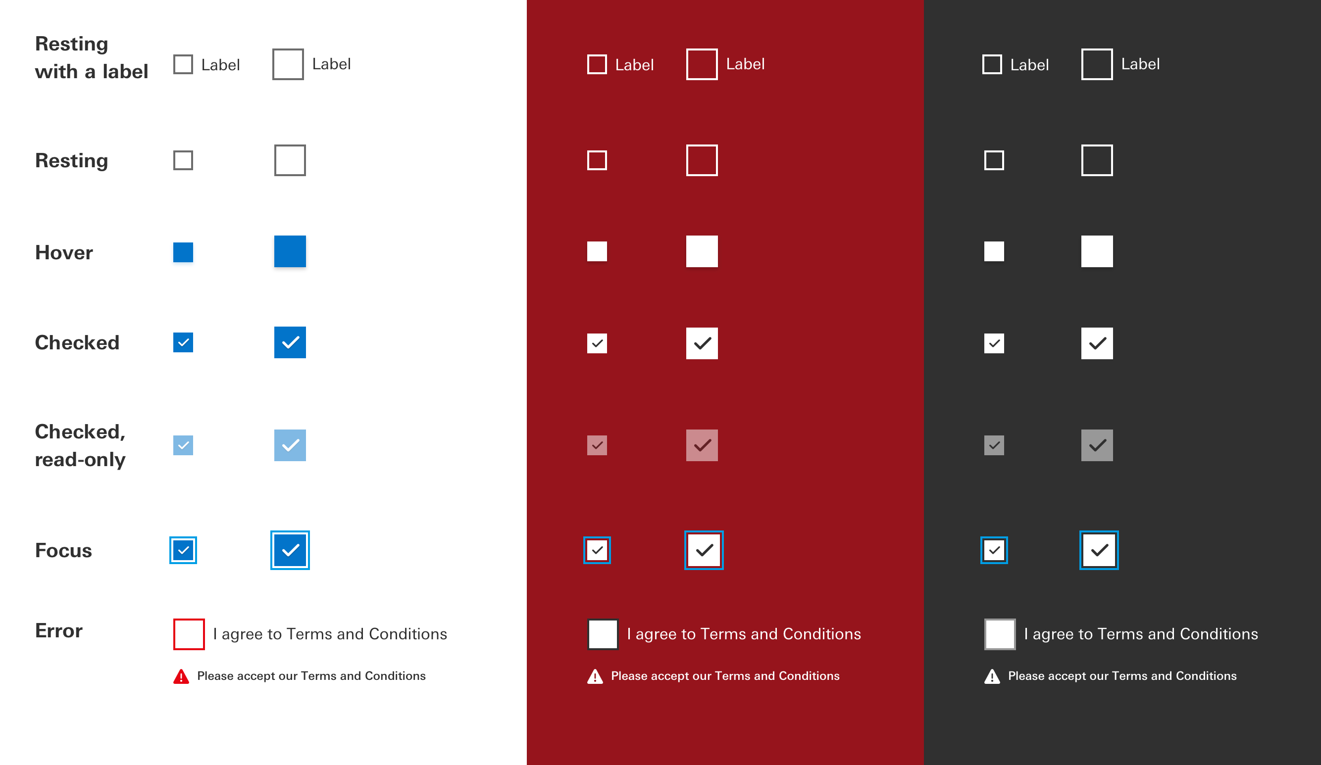Uncheck small white checked checkbox on red panel
This screenshot has width=1321, height=765.
[x=597, y=344]
